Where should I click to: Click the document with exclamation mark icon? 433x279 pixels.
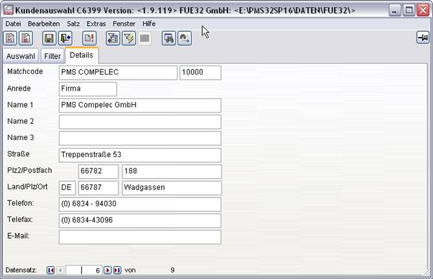pyautogui.click(x=89, y=38)
